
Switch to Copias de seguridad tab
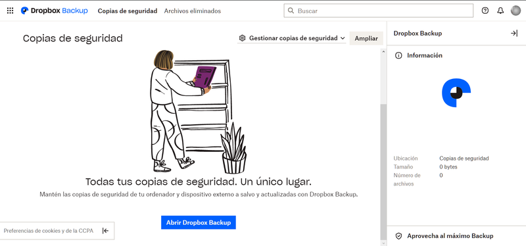pyautogui.click(x=128, y=11)
